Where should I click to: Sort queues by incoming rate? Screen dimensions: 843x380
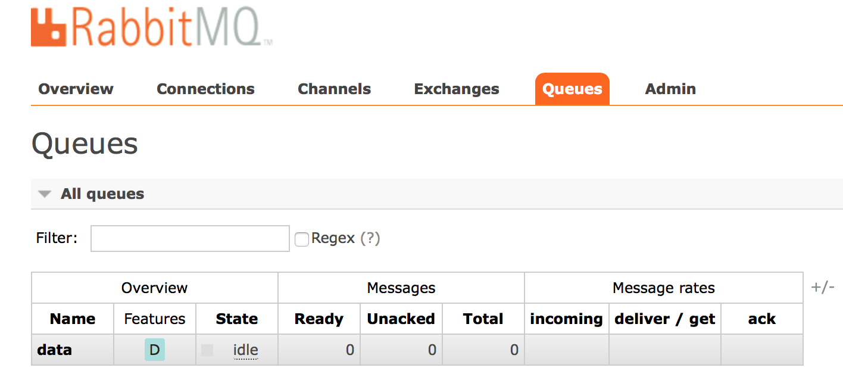coord(566,319)
